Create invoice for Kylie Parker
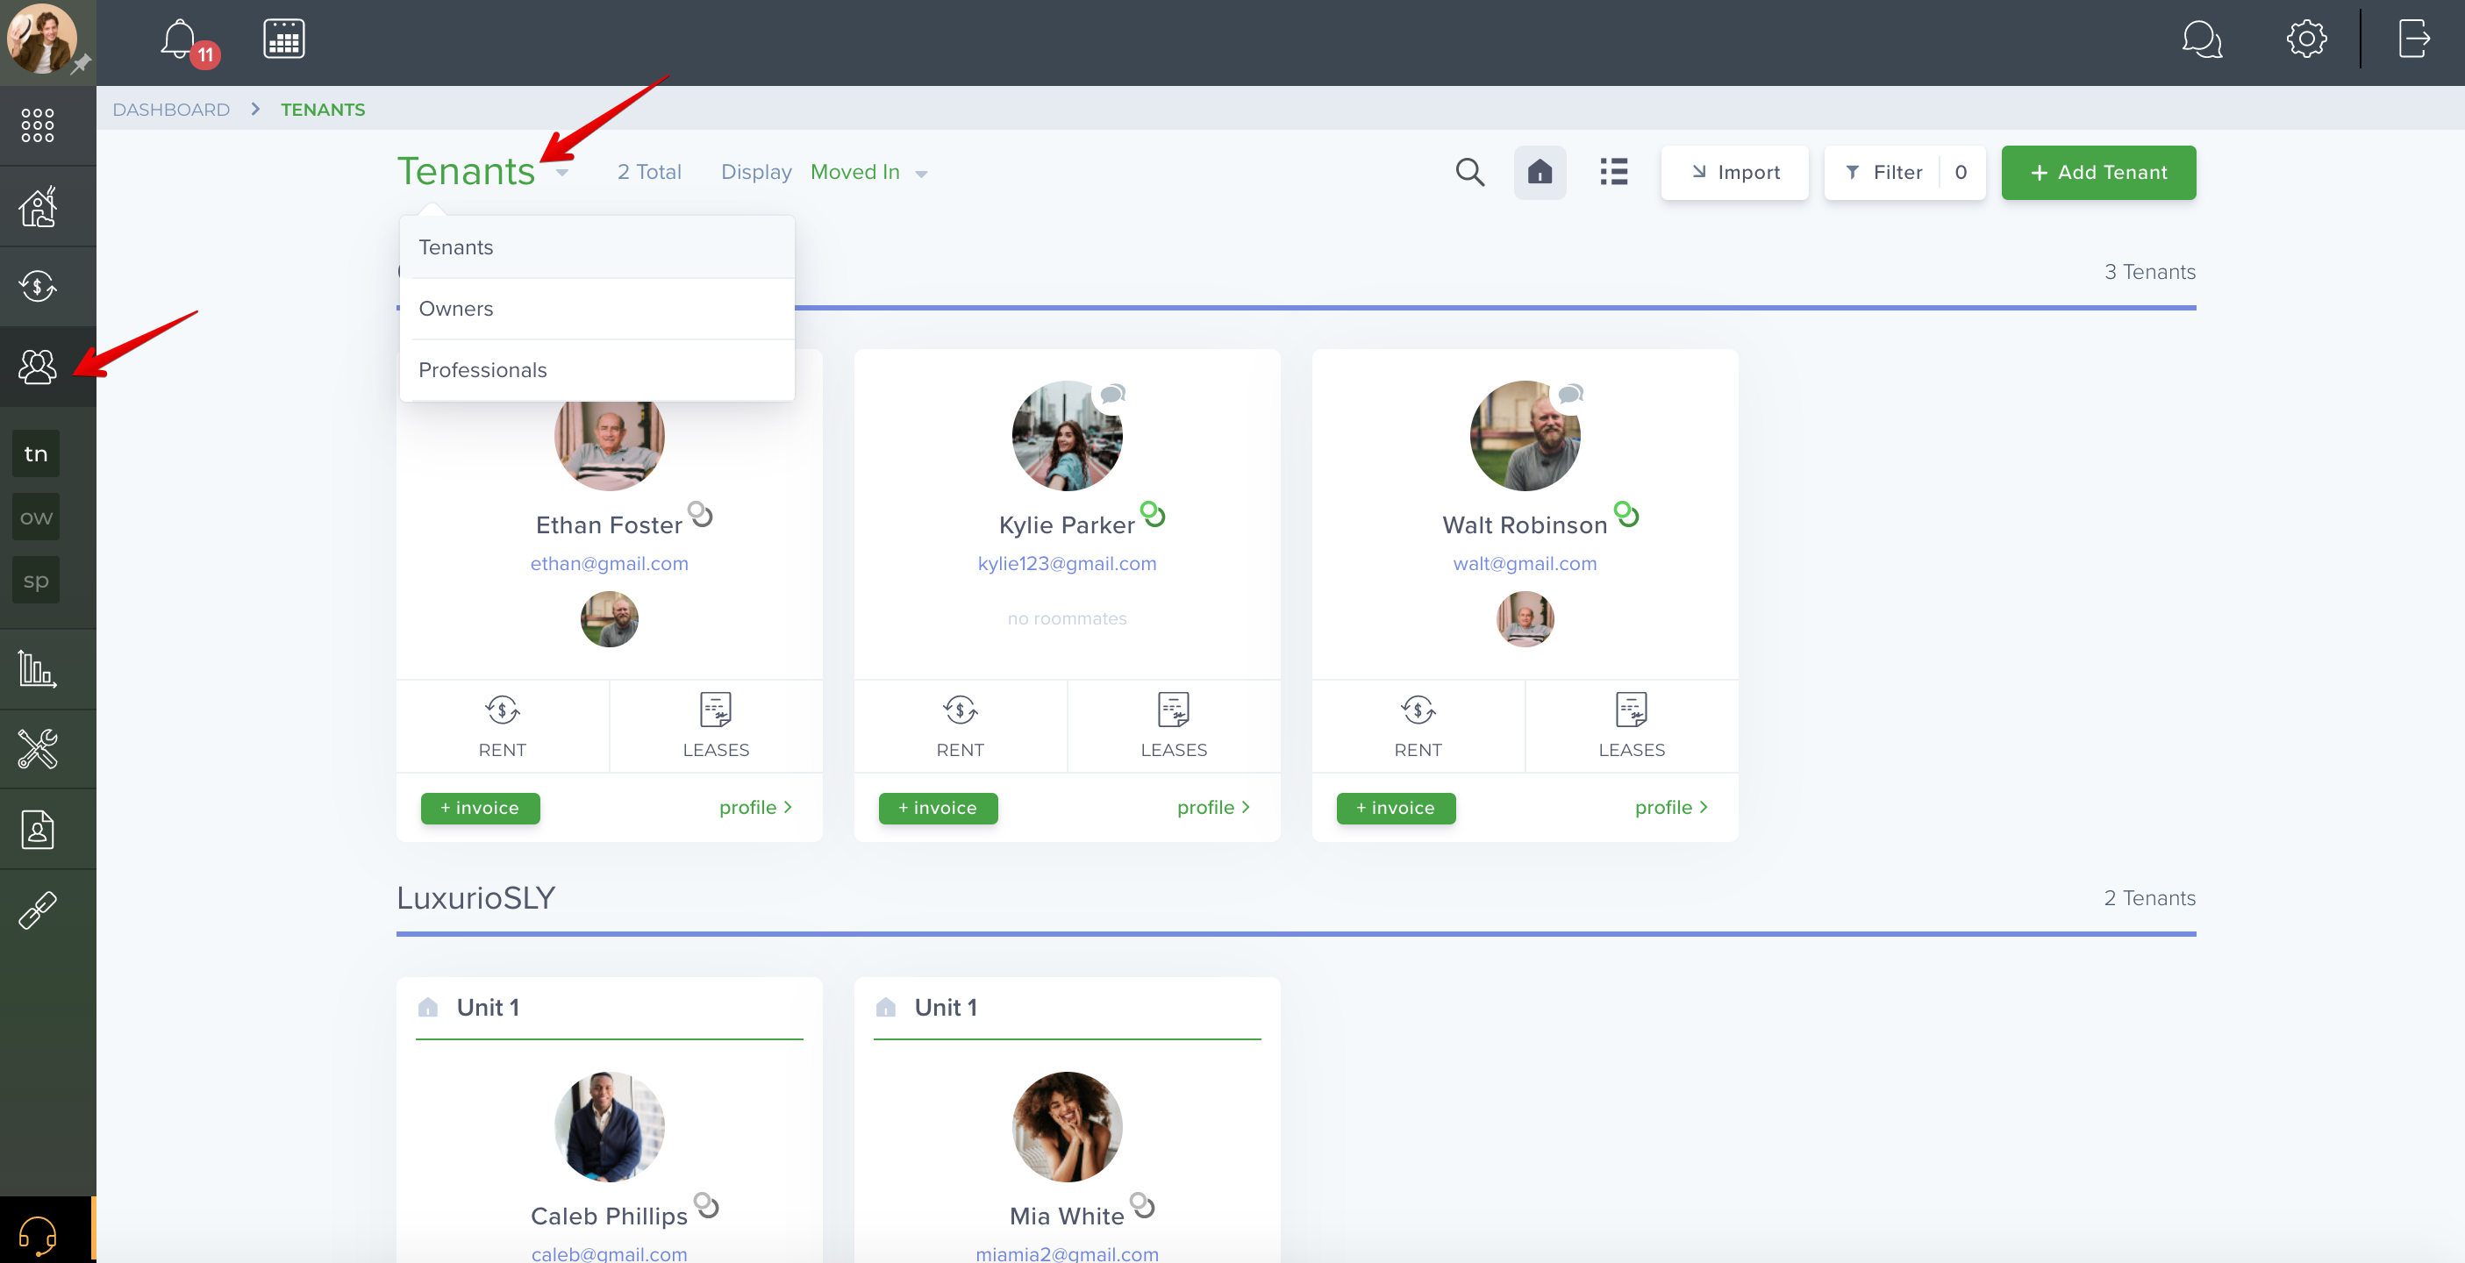The height and width of the screenshot is (1263, 2465). 938,808
